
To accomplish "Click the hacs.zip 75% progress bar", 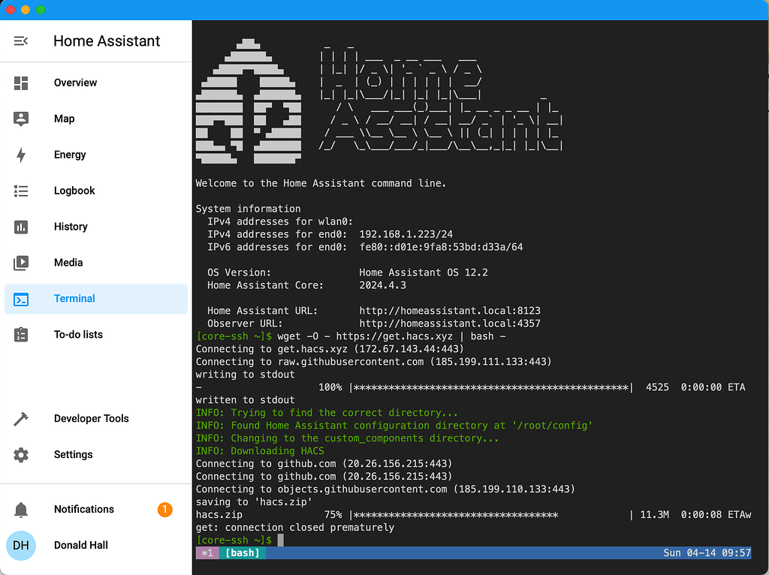I will point(492,515).
